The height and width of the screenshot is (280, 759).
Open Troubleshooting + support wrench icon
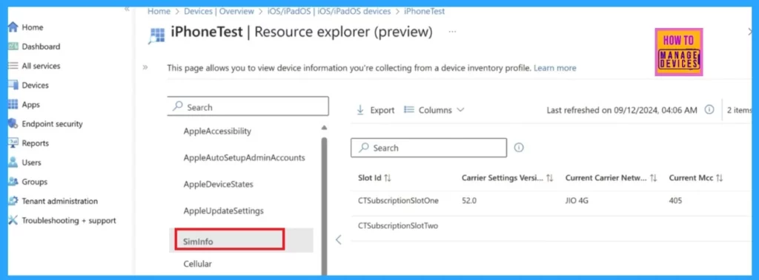point(13,221)
